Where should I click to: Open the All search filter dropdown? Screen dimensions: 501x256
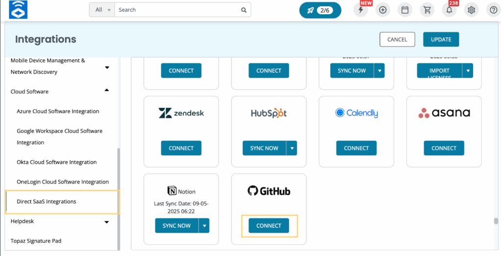point(102,10)
